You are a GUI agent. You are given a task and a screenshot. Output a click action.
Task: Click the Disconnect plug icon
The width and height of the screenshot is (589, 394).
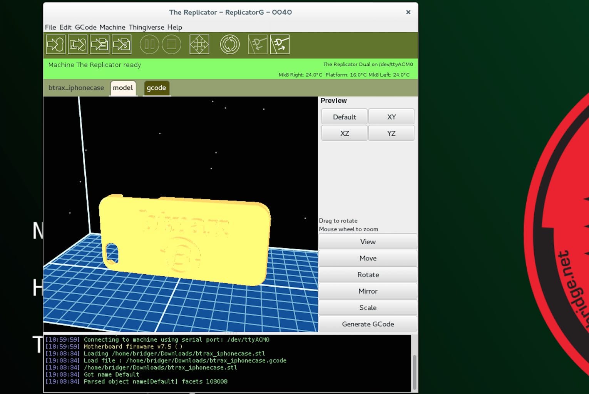(x=279, y=45)
